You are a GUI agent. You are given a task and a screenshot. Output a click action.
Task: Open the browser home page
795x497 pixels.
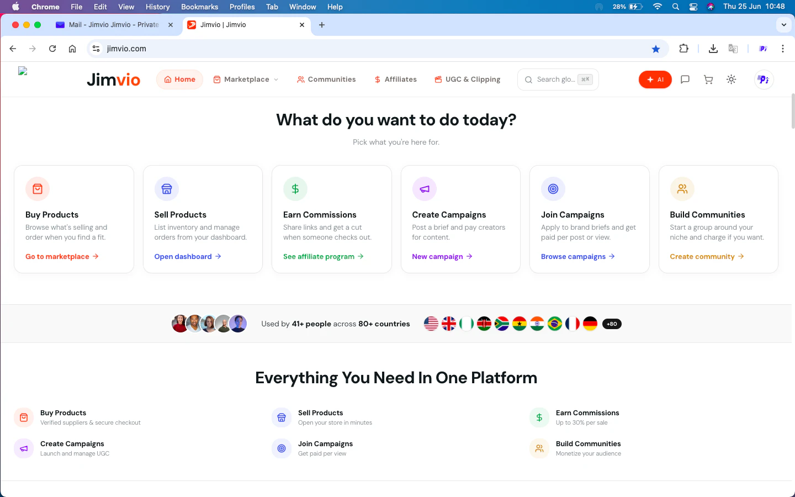72,49
